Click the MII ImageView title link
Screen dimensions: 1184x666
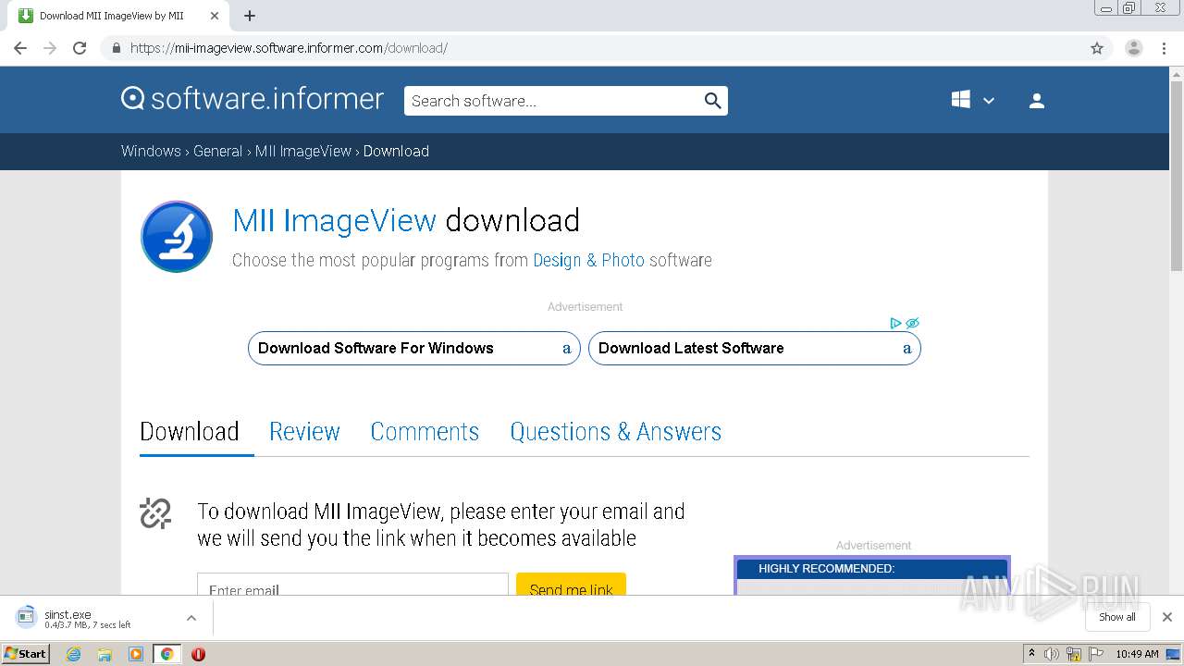(334, 220)
